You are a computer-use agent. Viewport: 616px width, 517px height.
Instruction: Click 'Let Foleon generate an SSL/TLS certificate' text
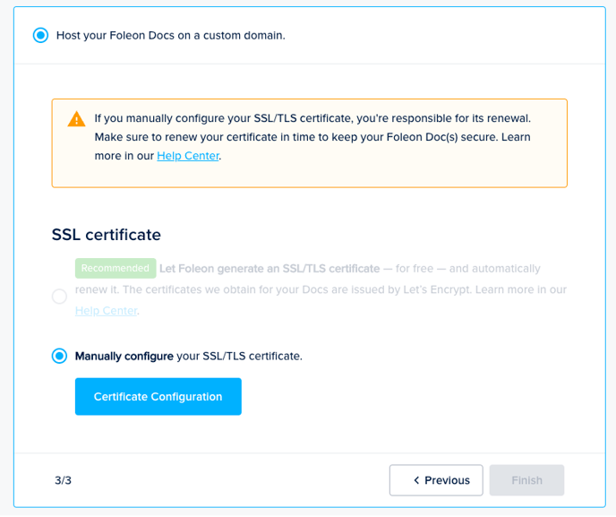(269, 268)
